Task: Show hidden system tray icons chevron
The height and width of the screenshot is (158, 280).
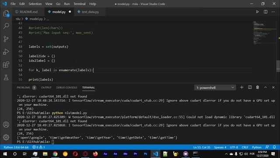Action: pos(226,154)
